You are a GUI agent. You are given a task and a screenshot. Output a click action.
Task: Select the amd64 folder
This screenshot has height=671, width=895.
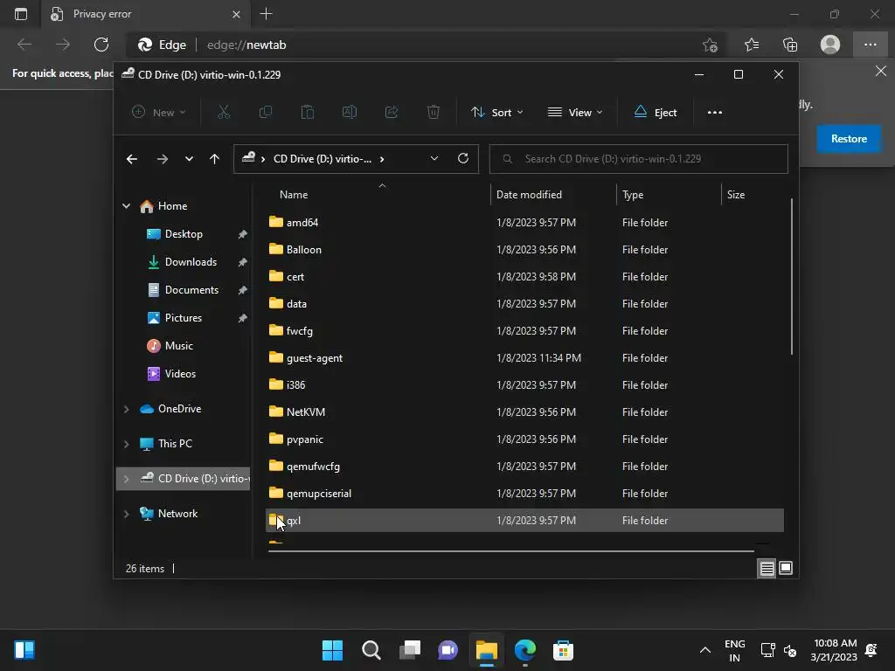point(524,223)
